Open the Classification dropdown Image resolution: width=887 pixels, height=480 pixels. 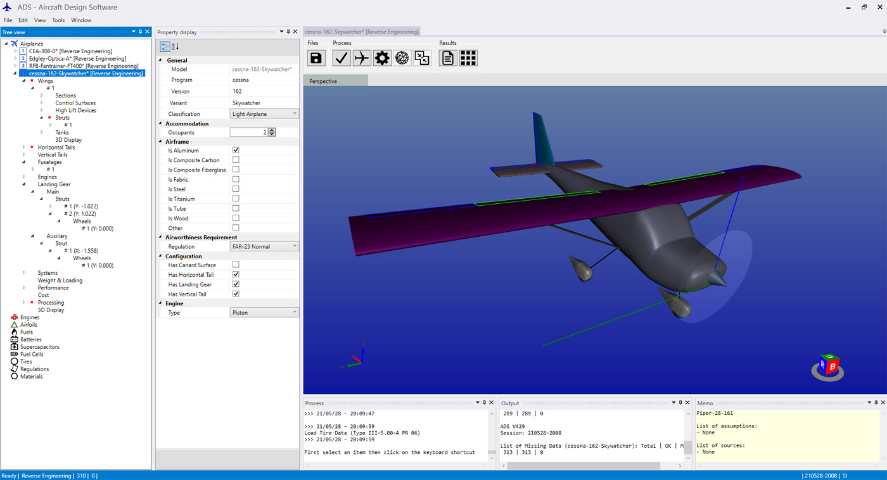pyautogui.click(x=264, y=114)
